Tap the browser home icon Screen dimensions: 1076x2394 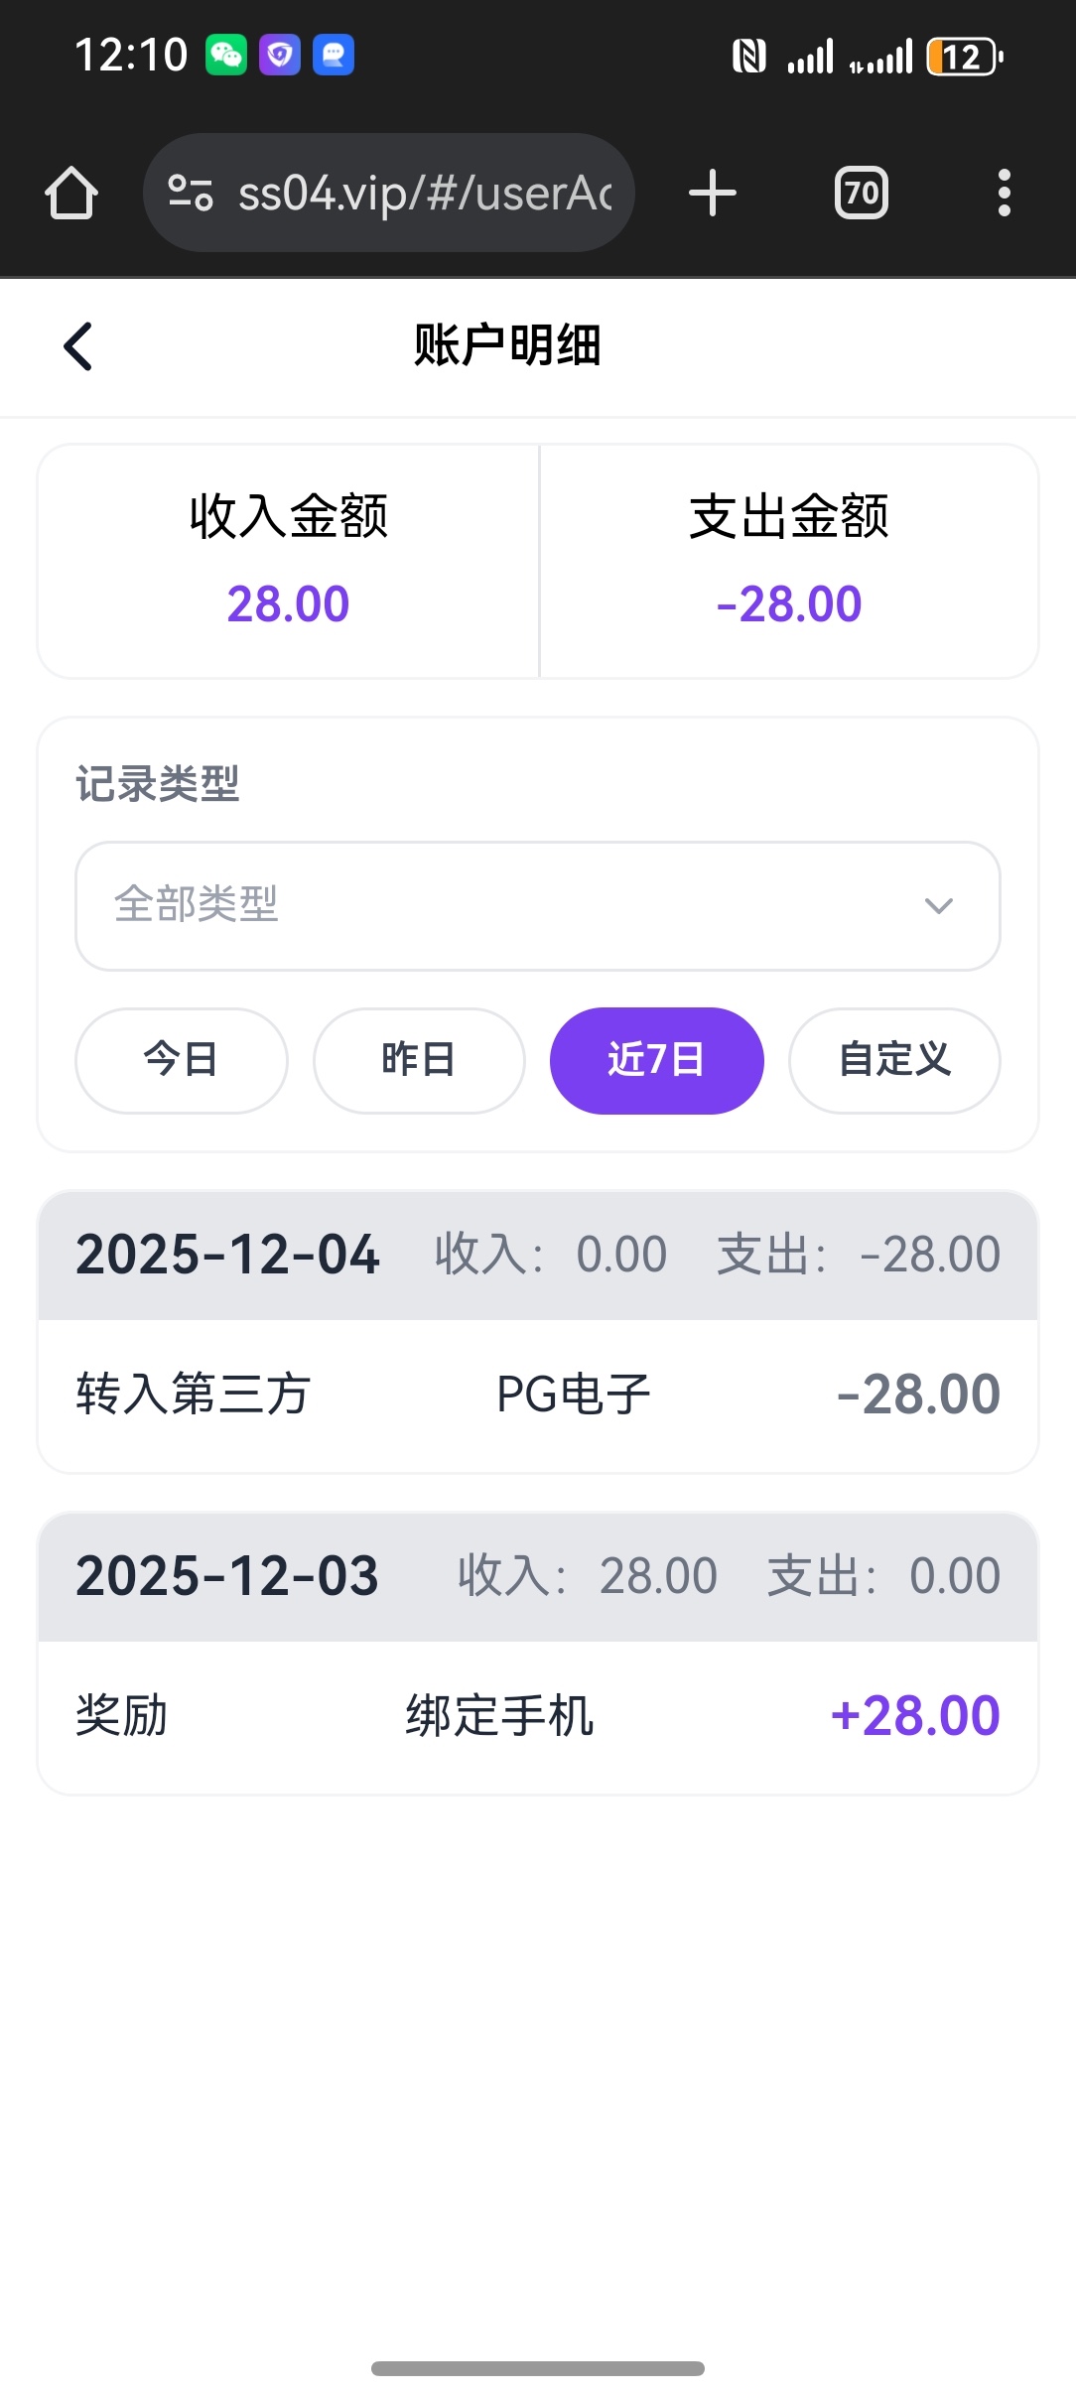click(x=71, y=193)
